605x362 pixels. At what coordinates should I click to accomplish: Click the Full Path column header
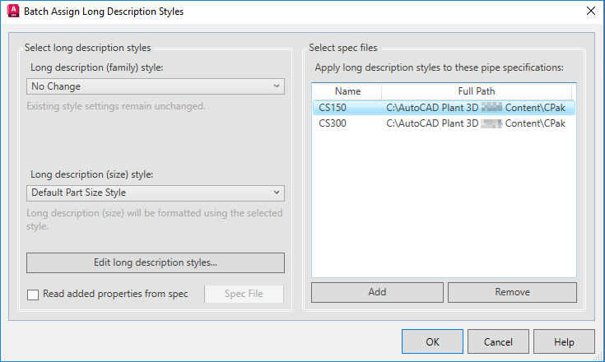coord(476,91)
